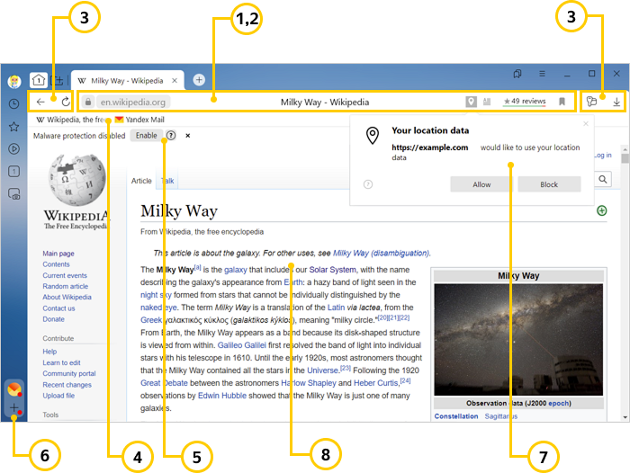This screenshot has height=473, width=630.
Task: Block the location data request
Action: click(549, 184)
